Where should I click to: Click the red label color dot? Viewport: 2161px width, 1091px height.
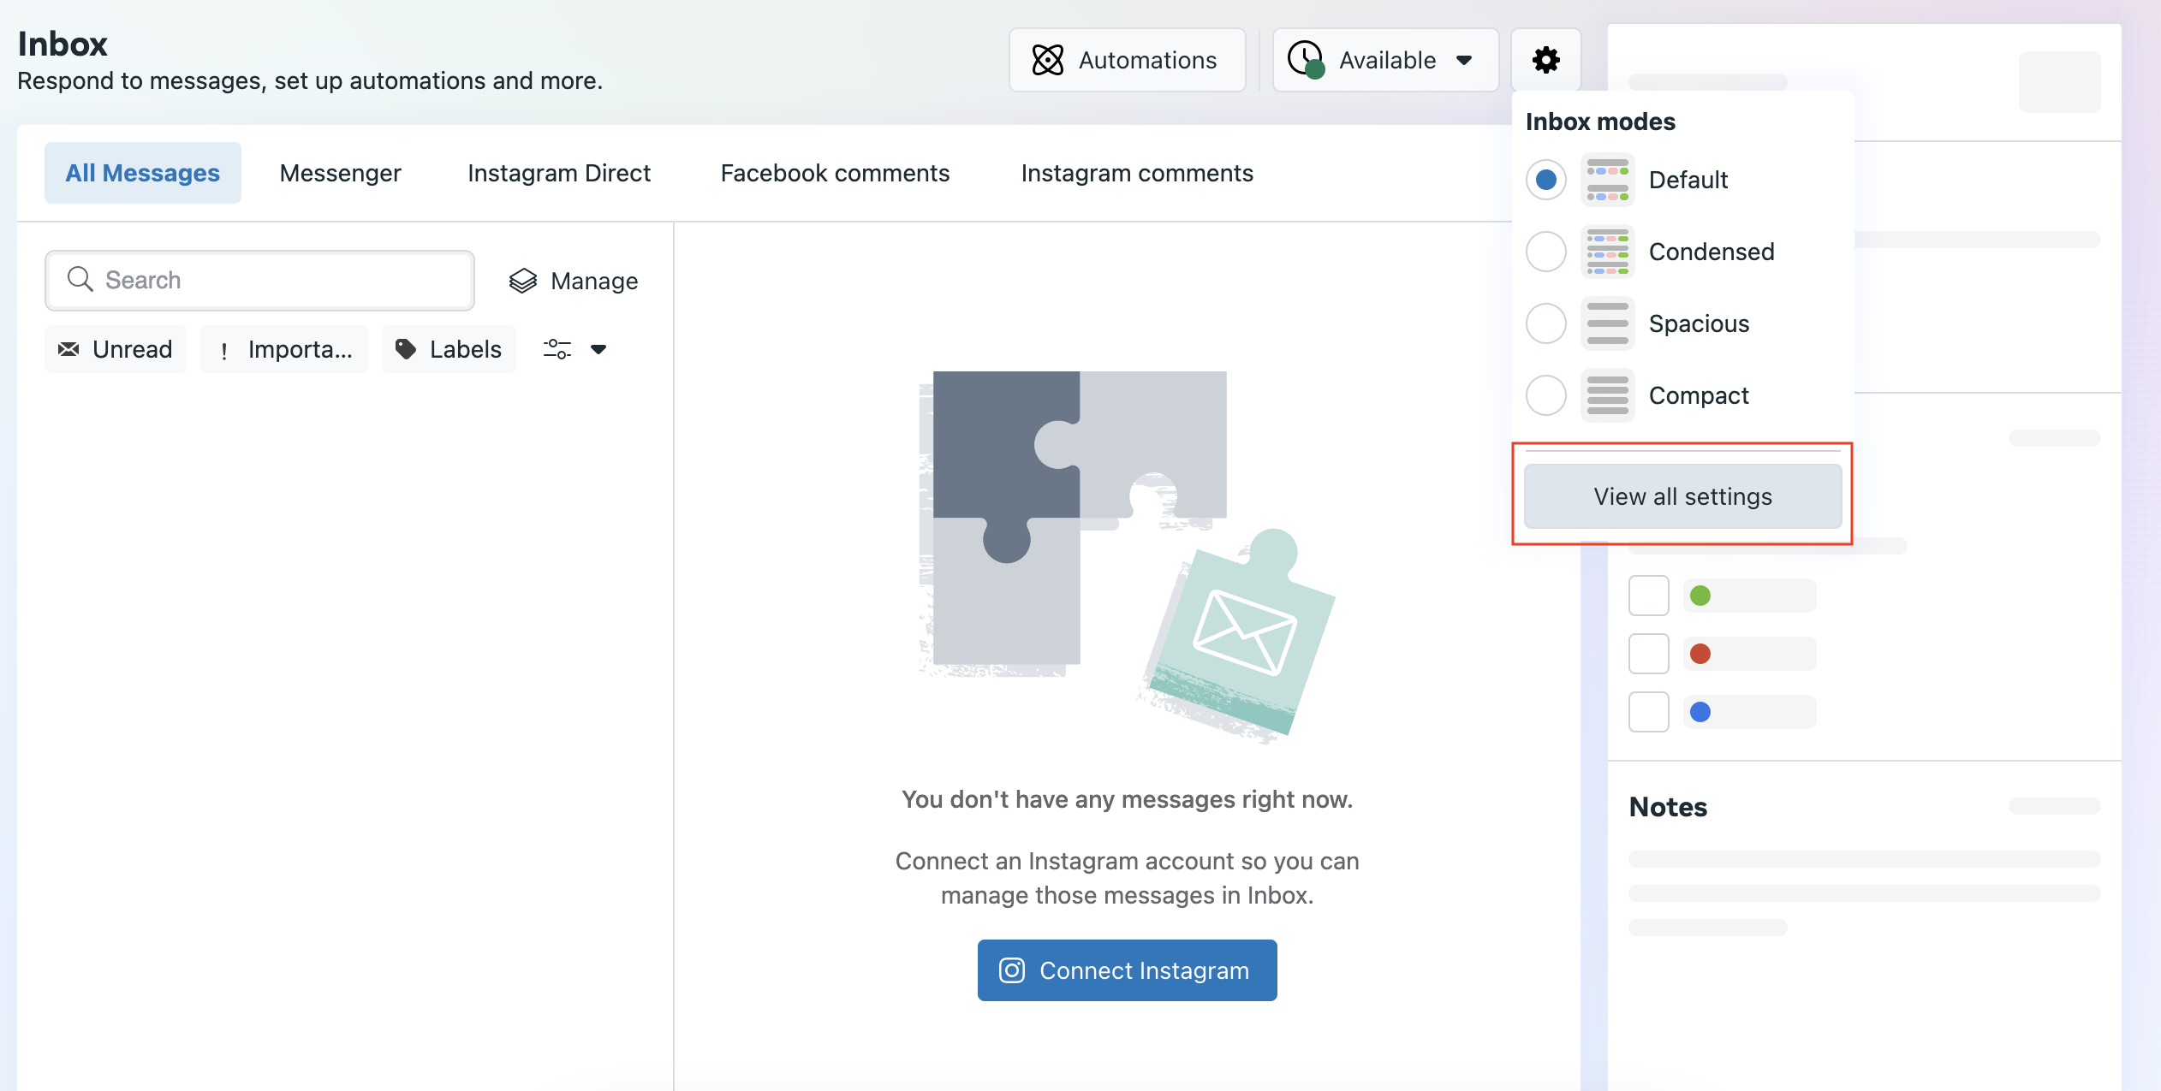(x=1700, y=654)
